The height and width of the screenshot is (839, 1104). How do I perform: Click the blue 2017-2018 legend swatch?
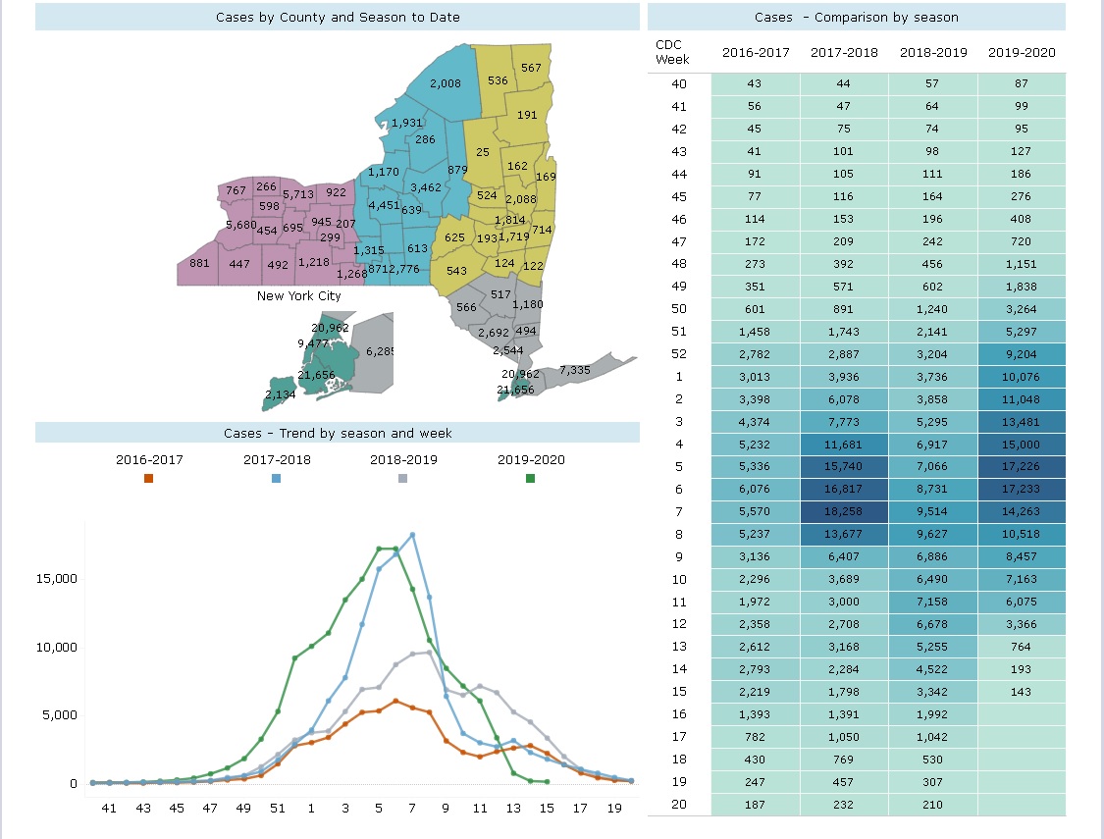coord(276,479)
